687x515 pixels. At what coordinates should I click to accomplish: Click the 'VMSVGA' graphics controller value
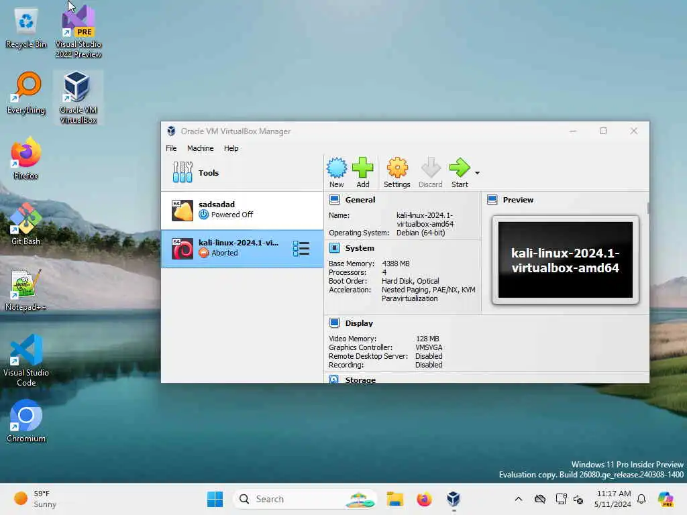click(429, 347)
